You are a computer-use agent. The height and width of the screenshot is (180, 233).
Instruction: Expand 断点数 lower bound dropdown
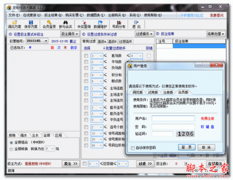click(x=101, y=81)
